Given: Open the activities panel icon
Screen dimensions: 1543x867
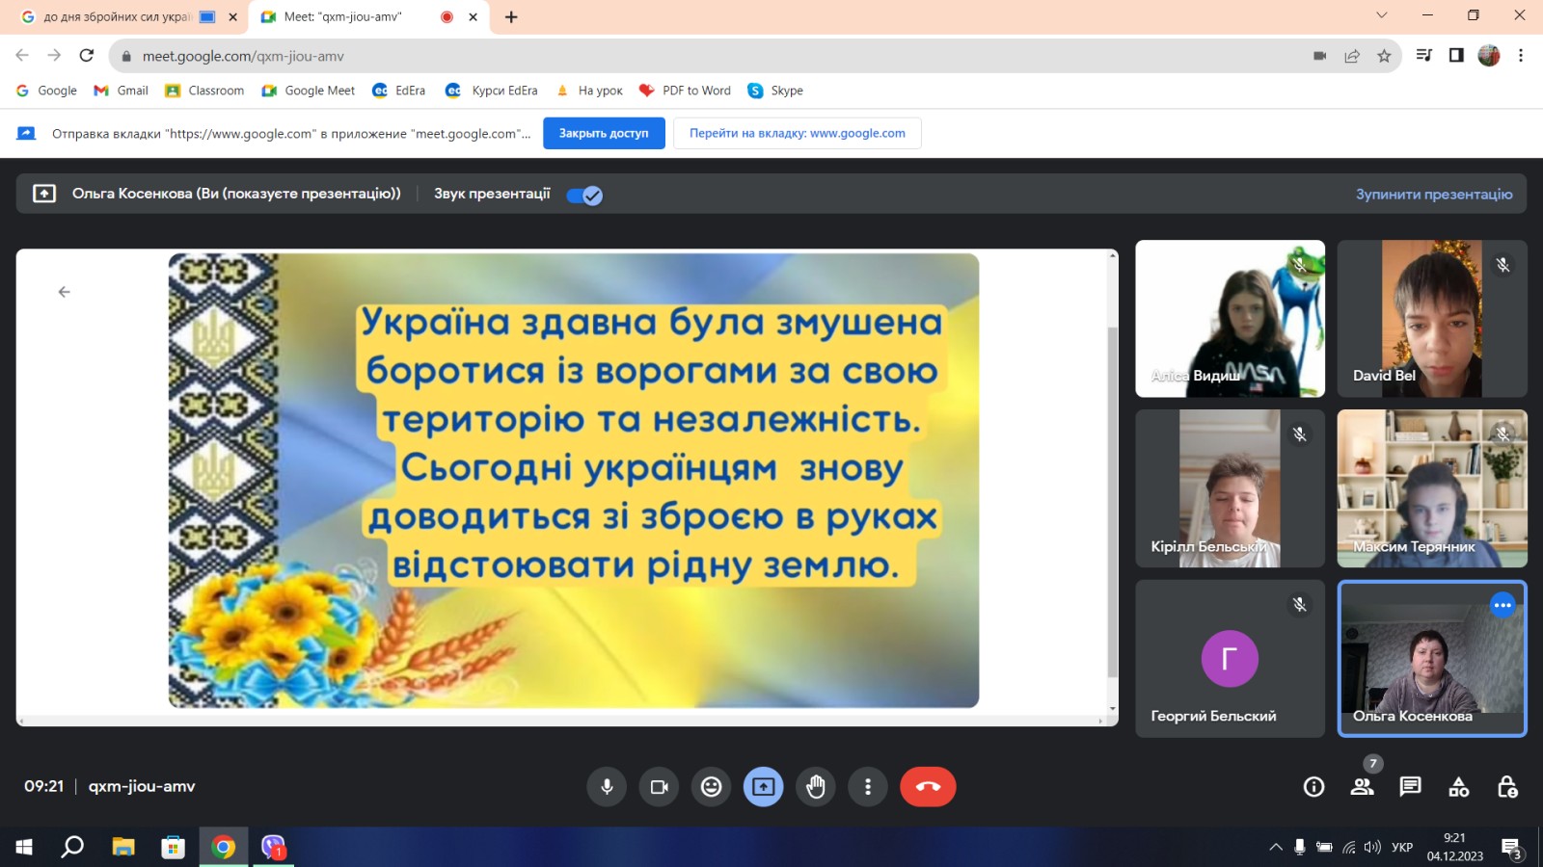Looking at the screenshot, I should (x=1458, y=787).
